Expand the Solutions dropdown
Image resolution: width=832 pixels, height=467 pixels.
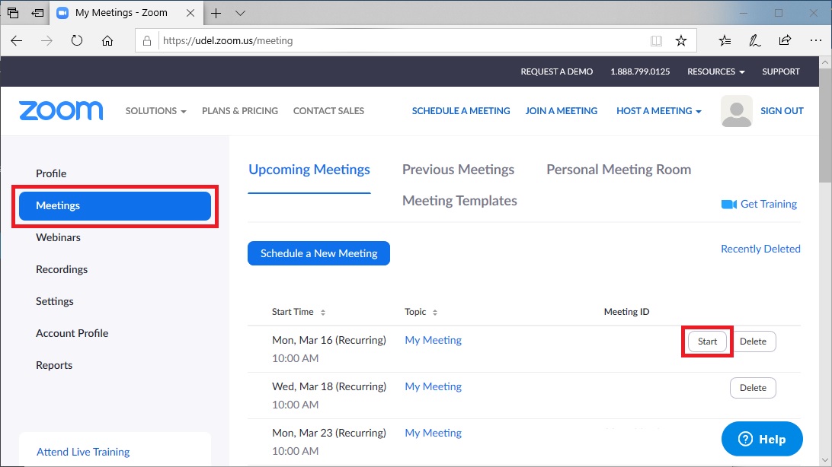coord(156,110)
